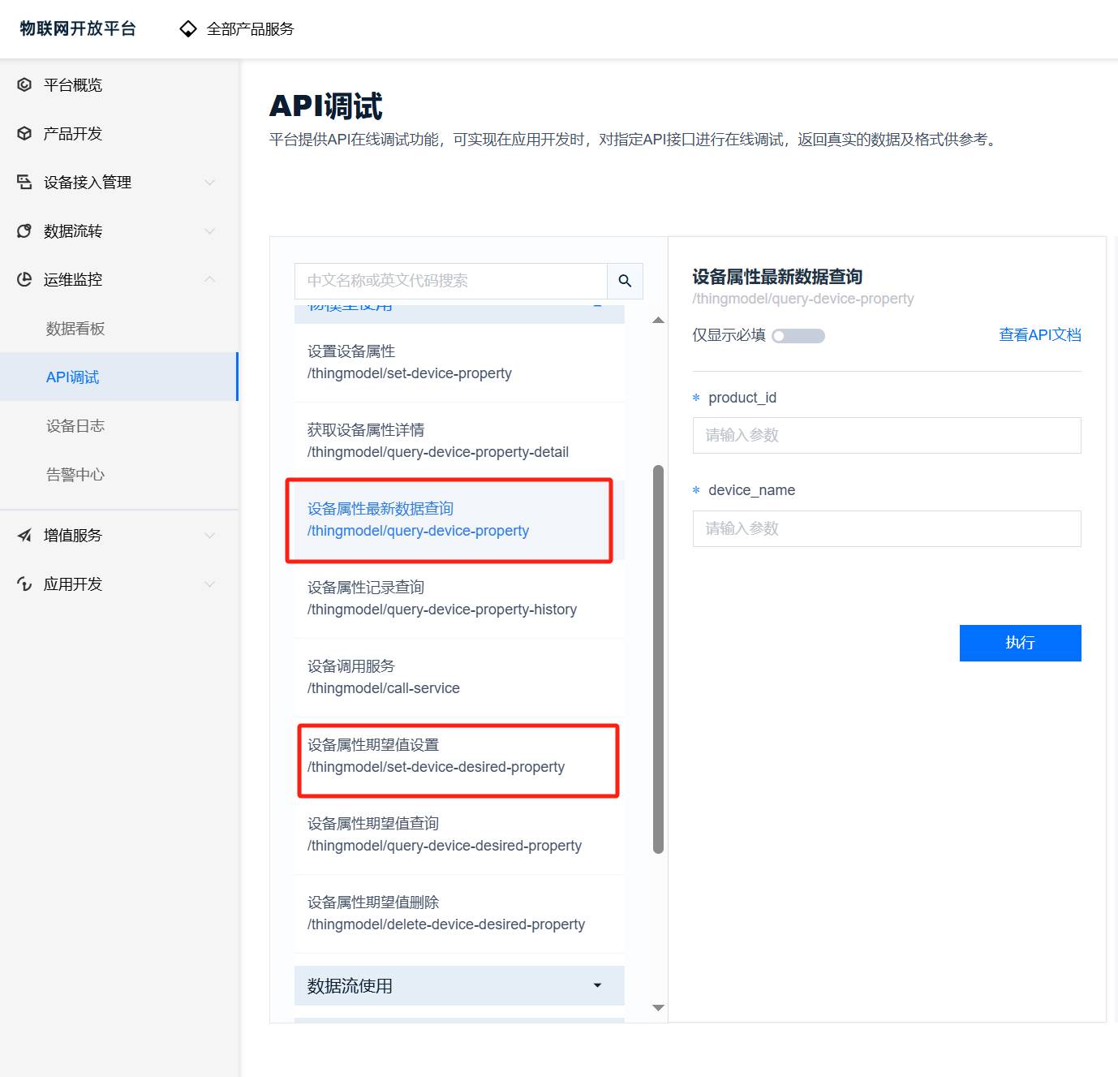
Task: Click the 设备接入管理 icon in sidebar
Action: (x=24, y=182)
